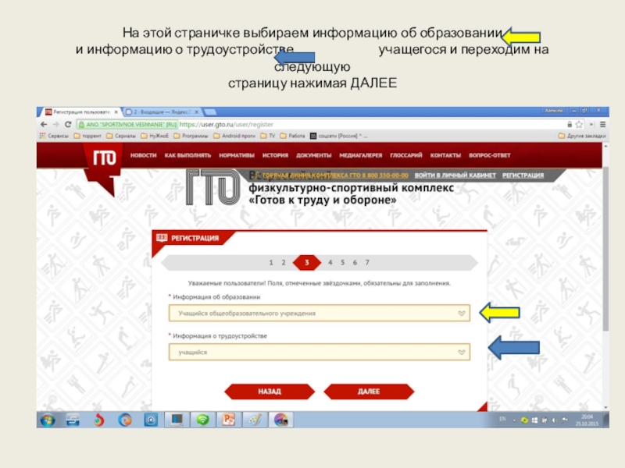This screenshot has width=625, height=468.
Task: Reload the page with the refresh icon
Action: (68, 125)
